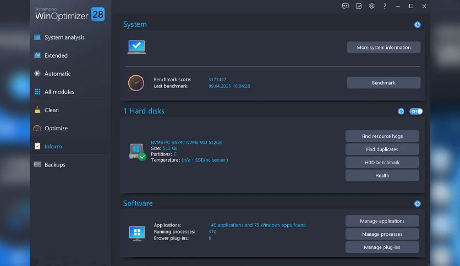Minimize the WinOptimizer window

pos(398,6)
